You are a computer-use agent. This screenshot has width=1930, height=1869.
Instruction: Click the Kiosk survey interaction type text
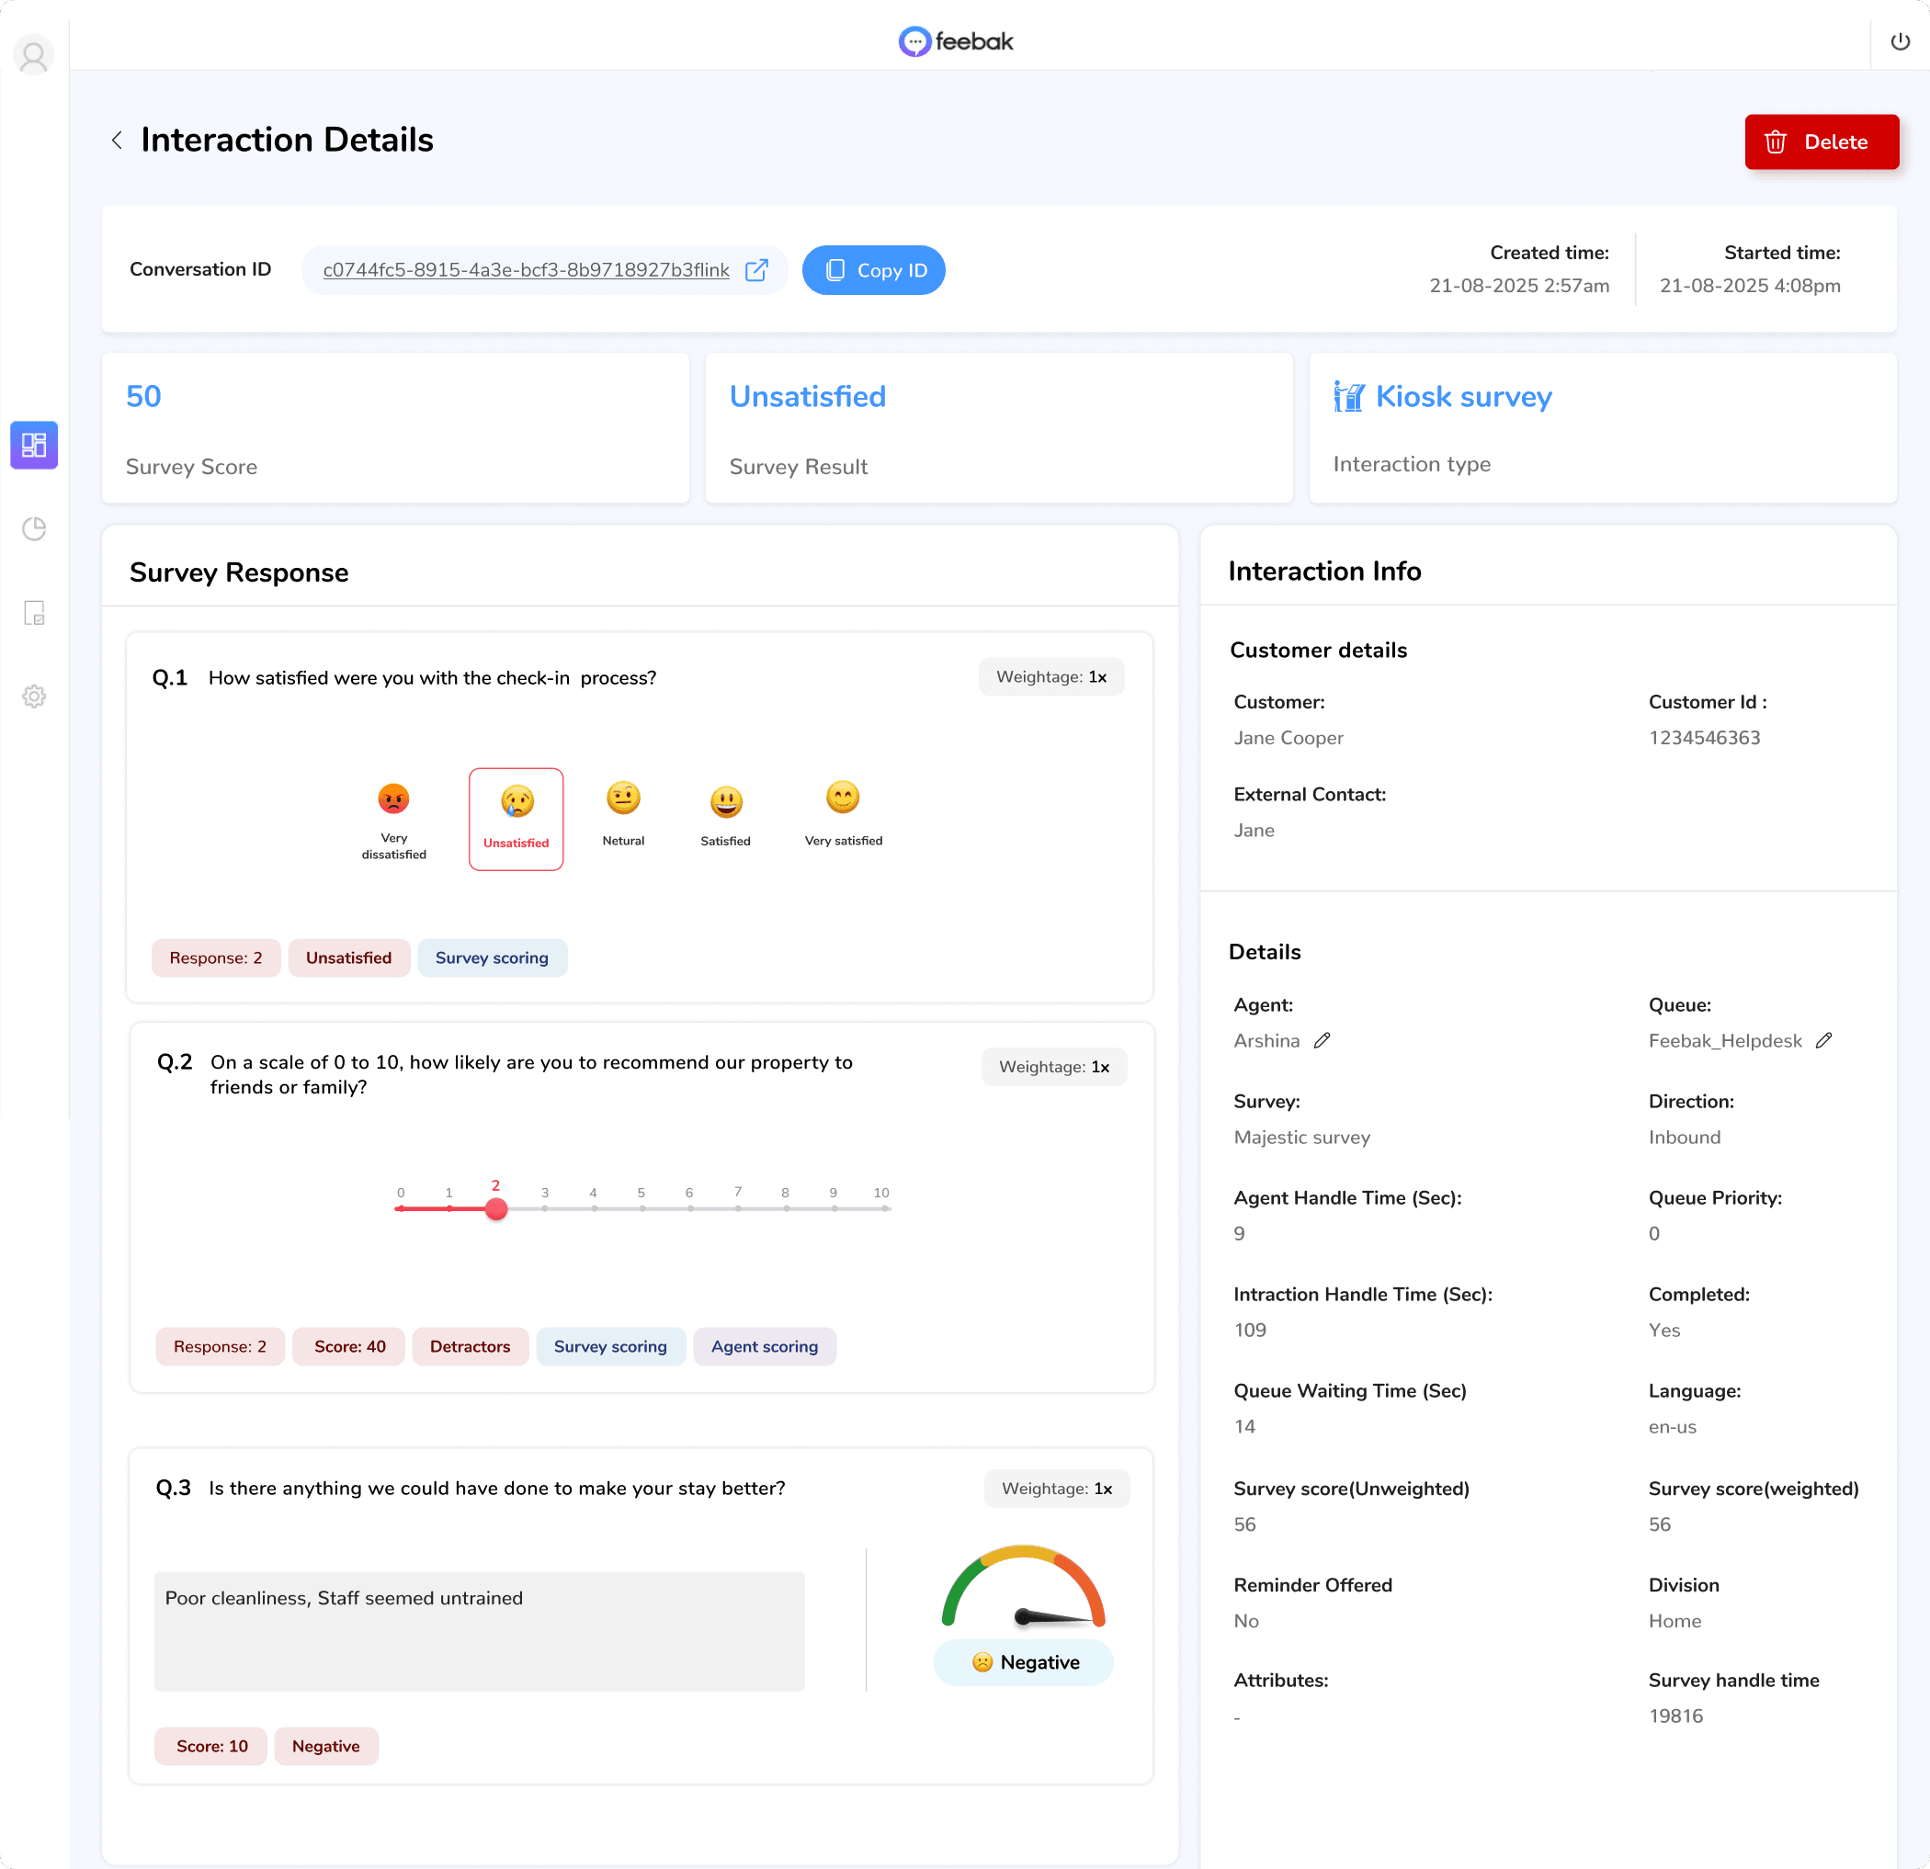coord(1463,396)
